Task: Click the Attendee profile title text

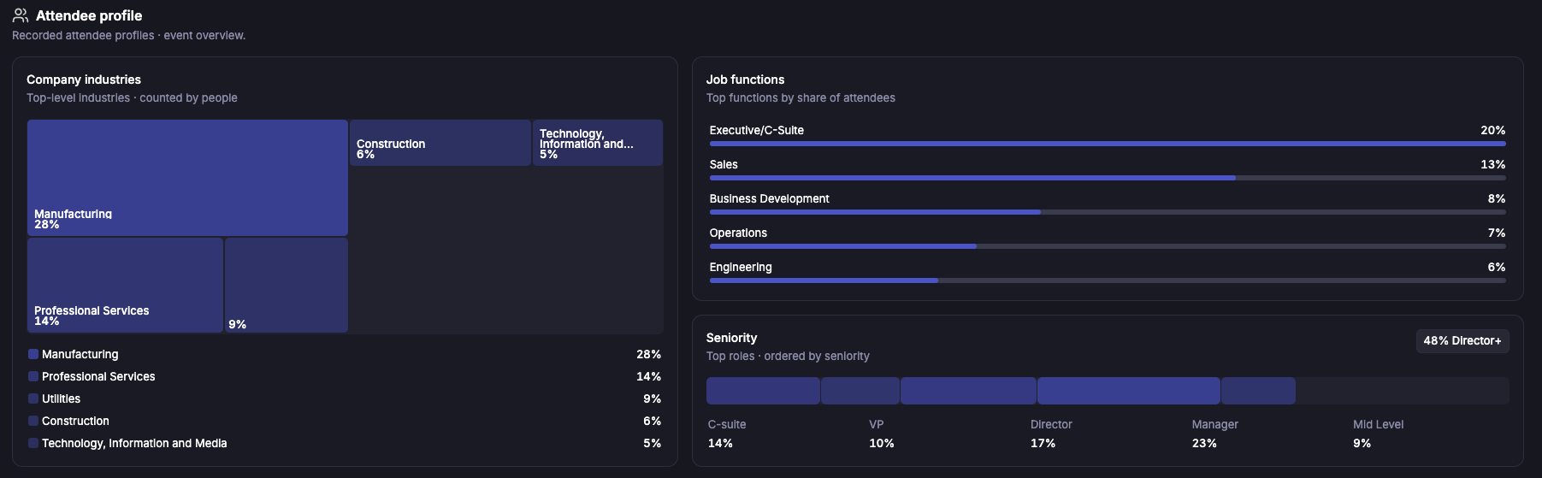Action: click(89, 15)
